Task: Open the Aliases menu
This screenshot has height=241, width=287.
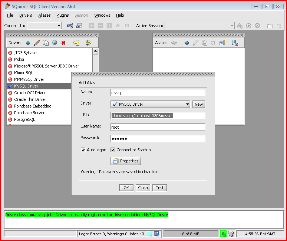Action: (x=44, y=15)
